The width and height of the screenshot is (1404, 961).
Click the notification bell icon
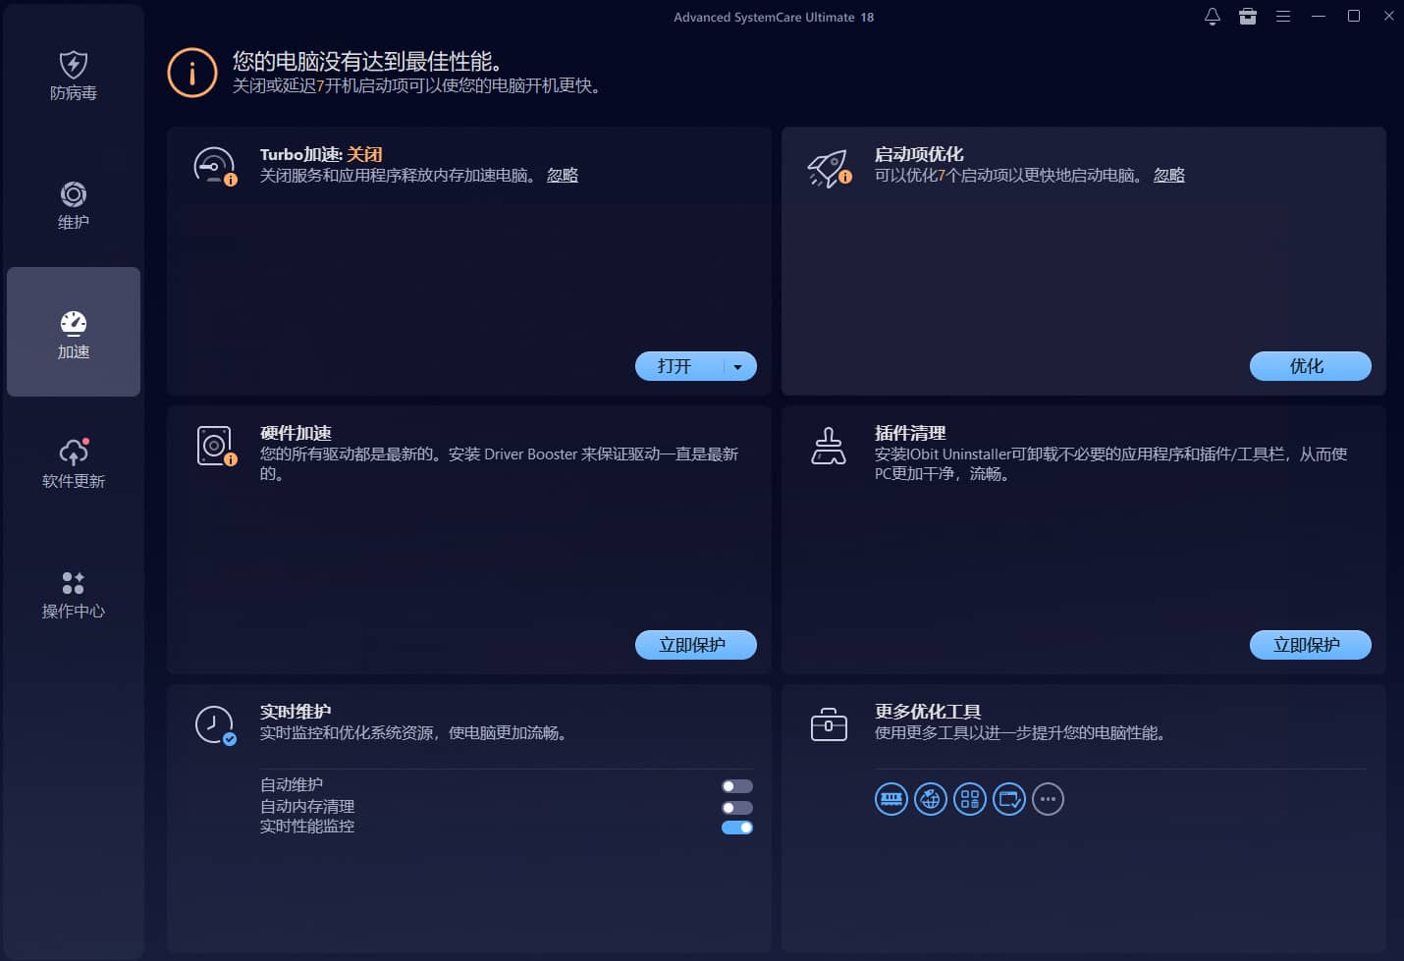1213,17
